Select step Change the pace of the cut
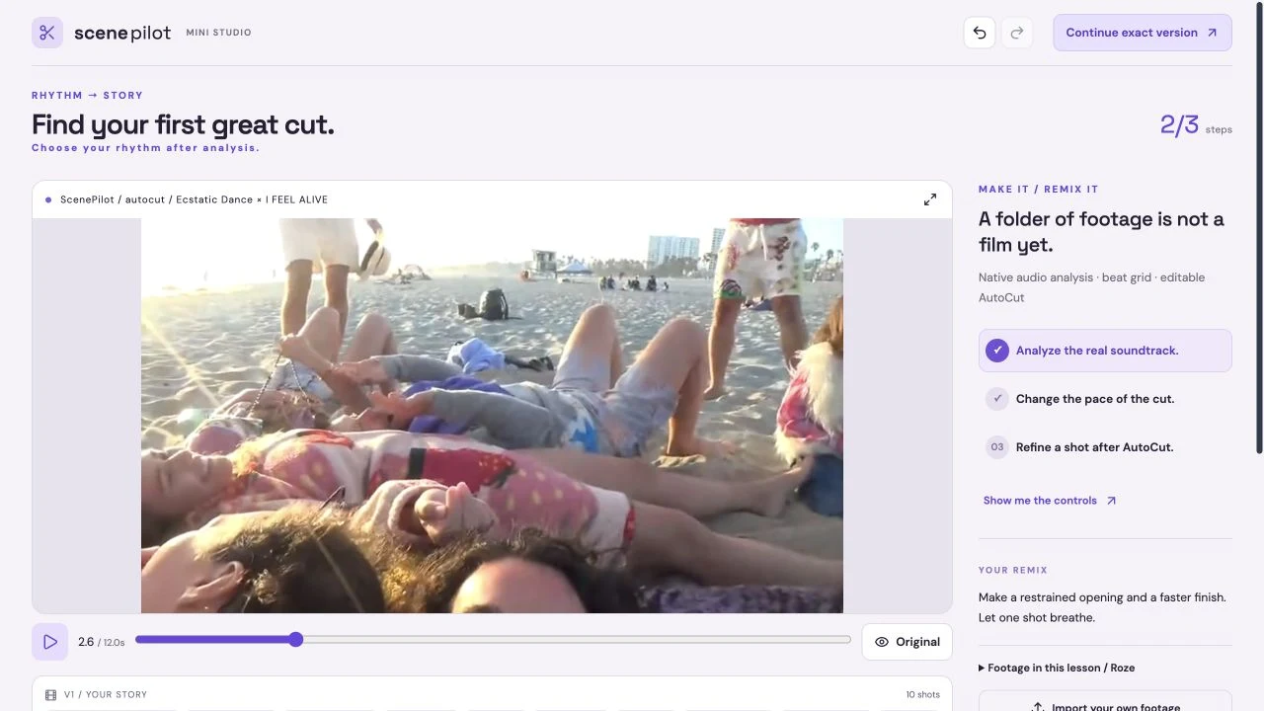 click(1105, 399)
